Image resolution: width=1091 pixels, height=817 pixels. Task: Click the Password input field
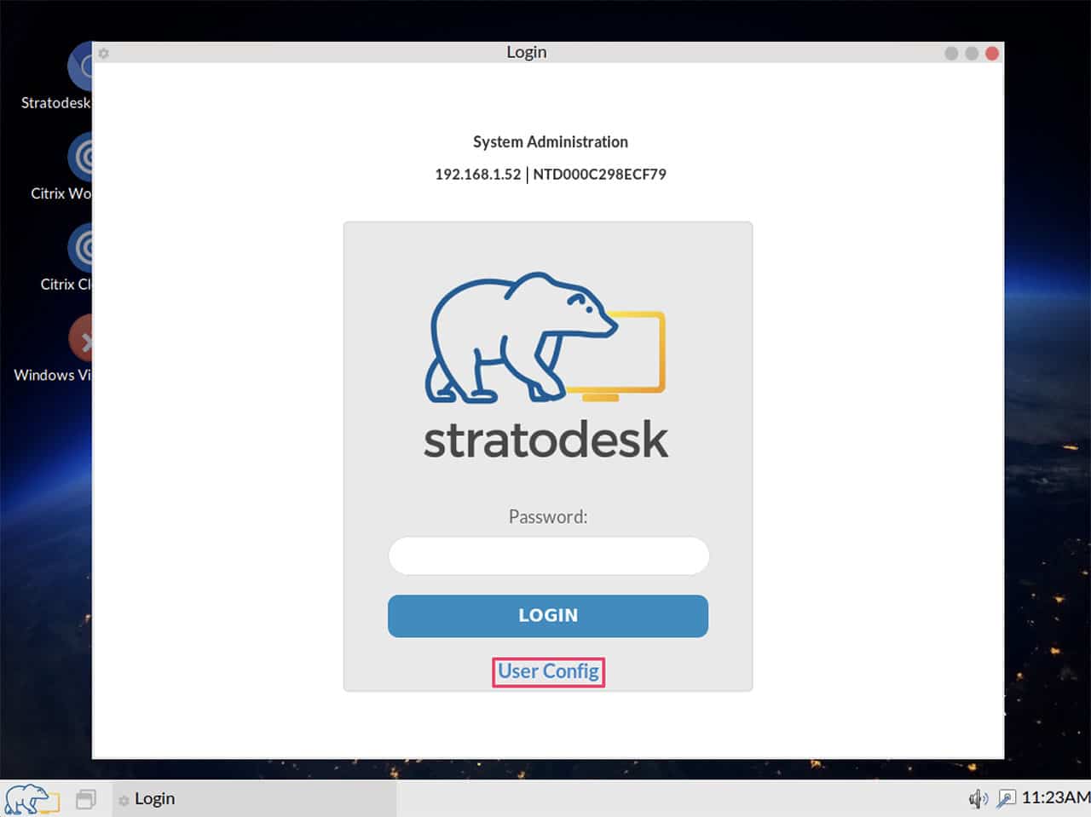tap(548, 555)
